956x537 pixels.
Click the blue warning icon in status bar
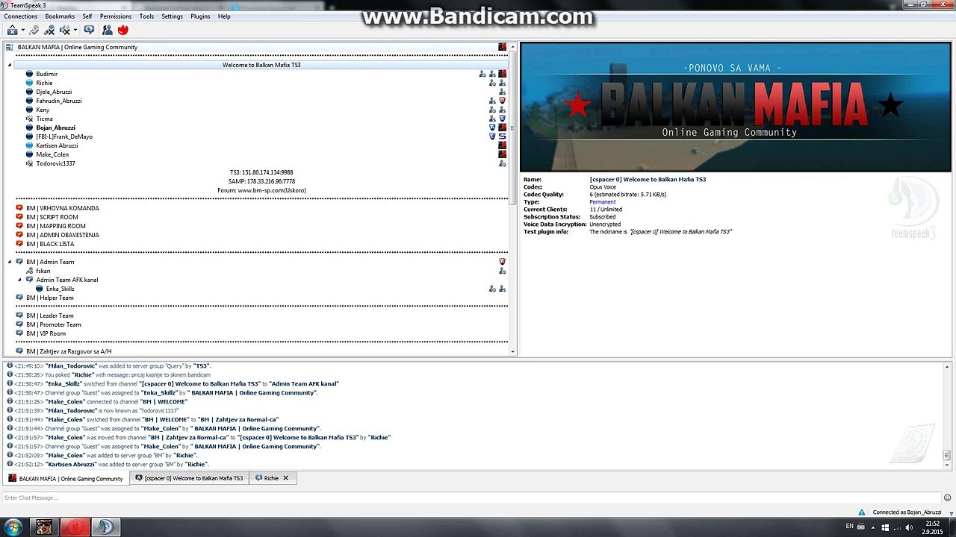click(x=862, y=512)
